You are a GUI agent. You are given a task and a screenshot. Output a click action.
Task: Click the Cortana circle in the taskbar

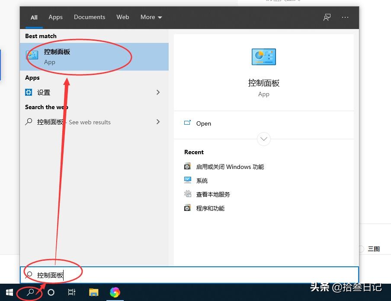pos(51,292)
